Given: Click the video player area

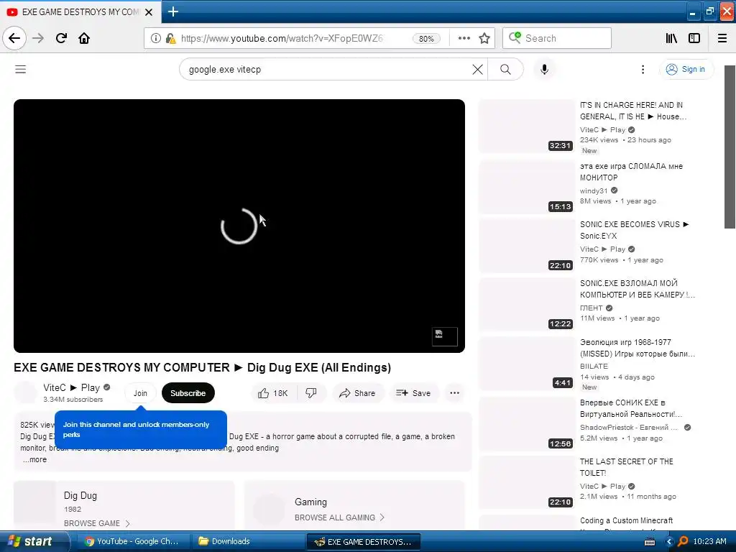Looking at the screenshot, I should (239, 226).
